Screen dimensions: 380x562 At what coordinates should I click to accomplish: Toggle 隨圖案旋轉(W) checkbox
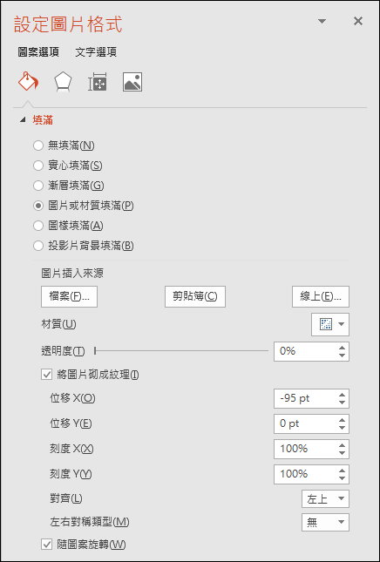click(47, 545)
